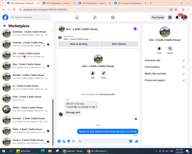
Task: Go back from Marketplace chats list
Action: point(5,26)
